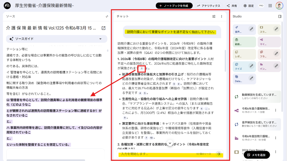Click the ソース panel heading
The height and width of the screenshot is (161, 287).
point(10,16)
